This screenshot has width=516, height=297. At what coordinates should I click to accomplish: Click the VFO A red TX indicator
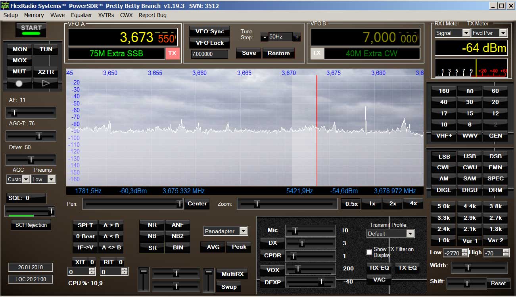point(172,54)
